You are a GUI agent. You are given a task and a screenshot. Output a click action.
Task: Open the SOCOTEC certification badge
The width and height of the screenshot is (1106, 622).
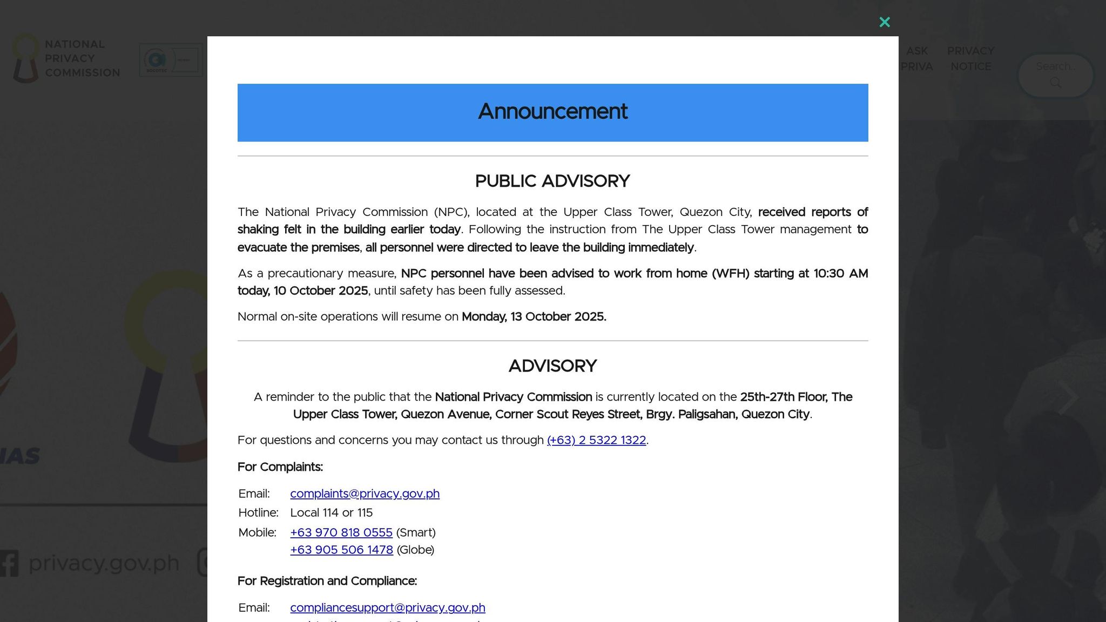coord(170,59)
